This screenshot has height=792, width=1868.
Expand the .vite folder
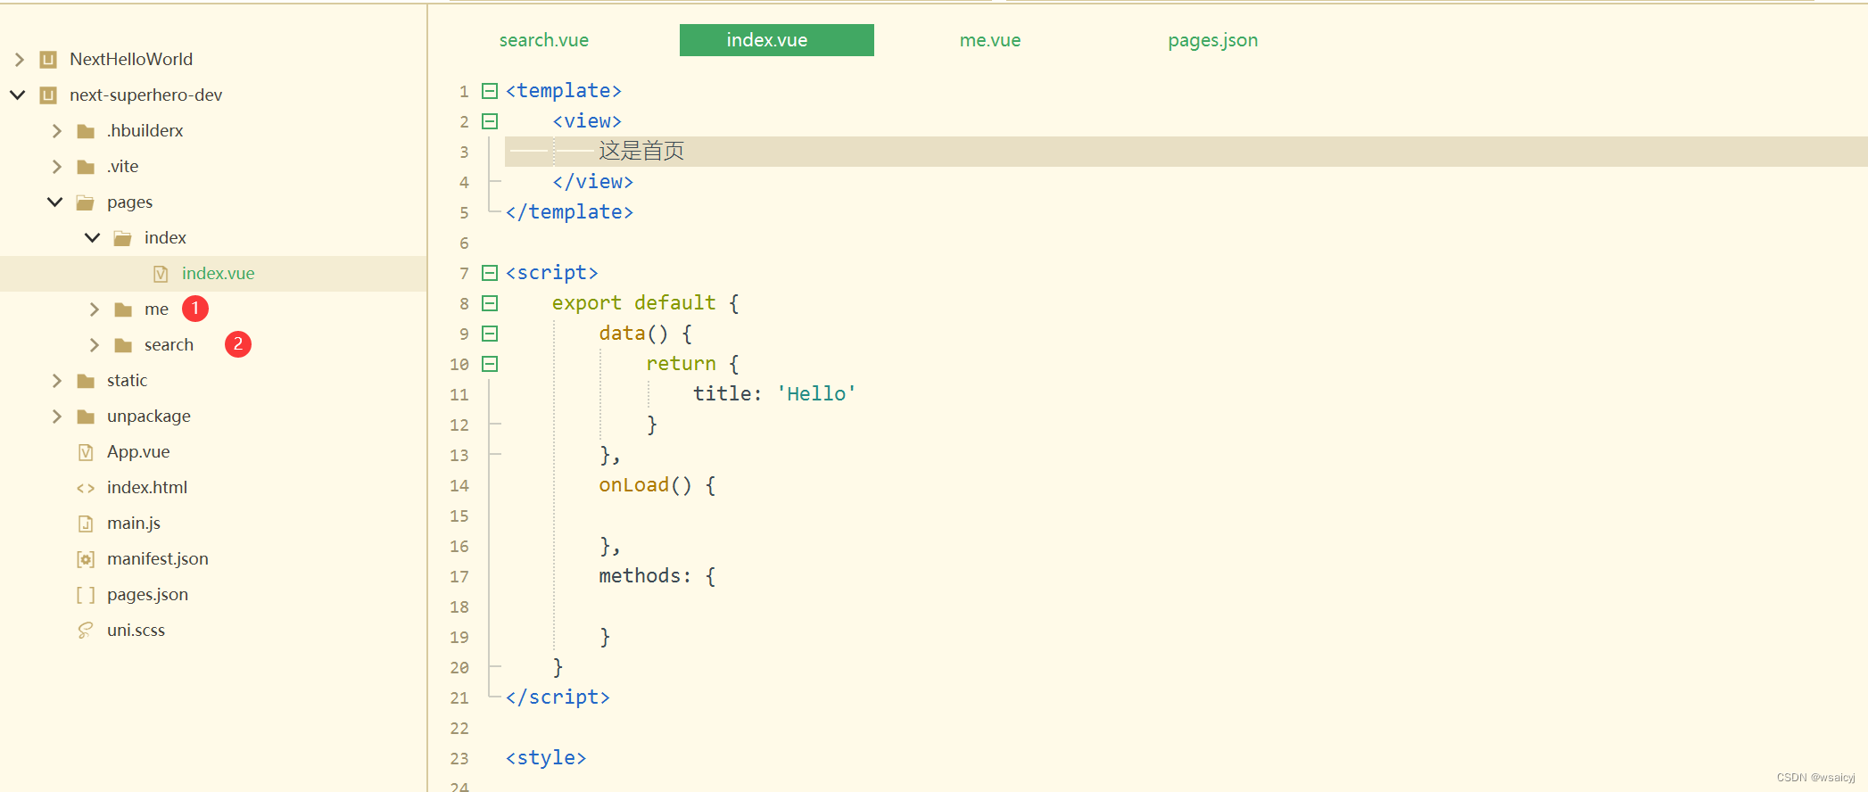[56, 167]
